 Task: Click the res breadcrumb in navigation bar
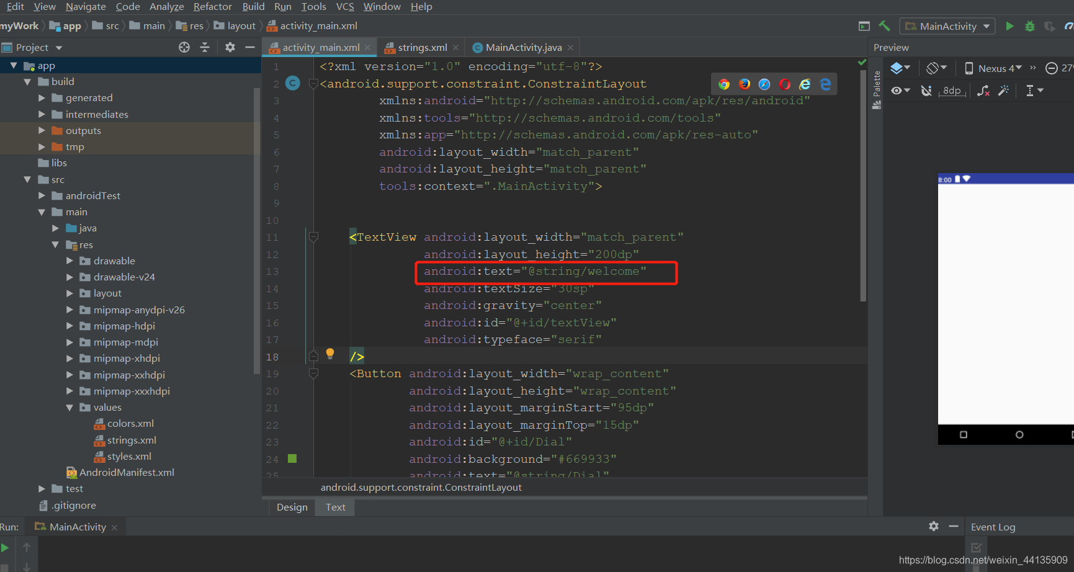coord(190,26)
